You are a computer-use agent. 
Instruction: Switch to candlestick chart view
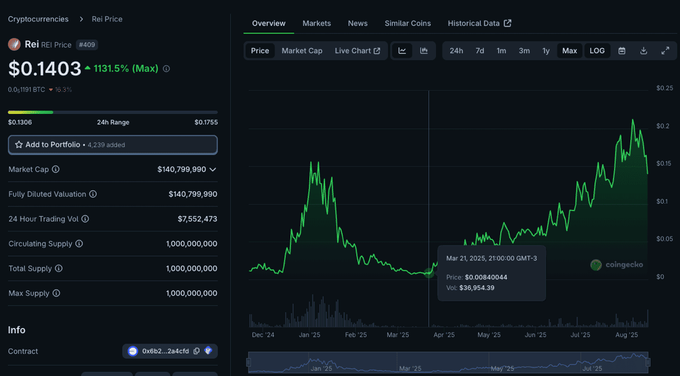point(424,51)
